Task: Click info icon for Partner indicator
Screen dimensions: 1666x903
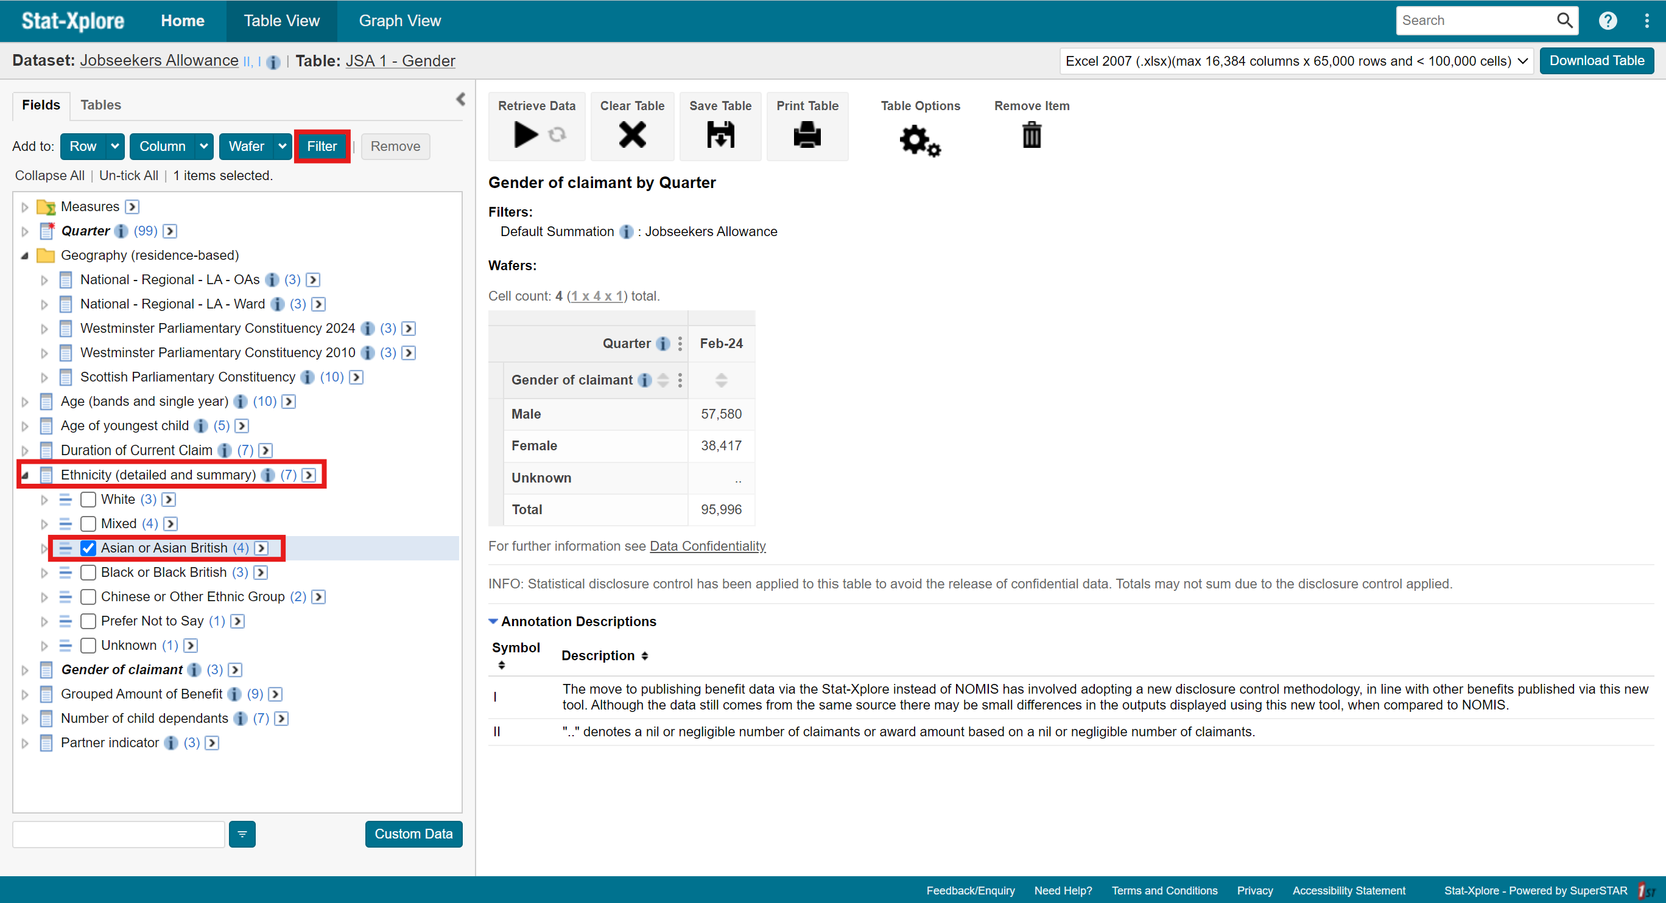Action: coord(170,743)
